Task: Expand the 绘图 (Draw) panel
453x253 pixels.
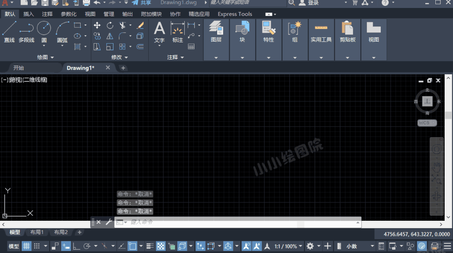Action: 45,57
